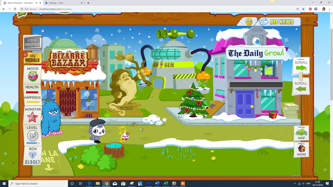Open Task View
Viewport: 333px width, 187px height.
click(x=80, y=184)
